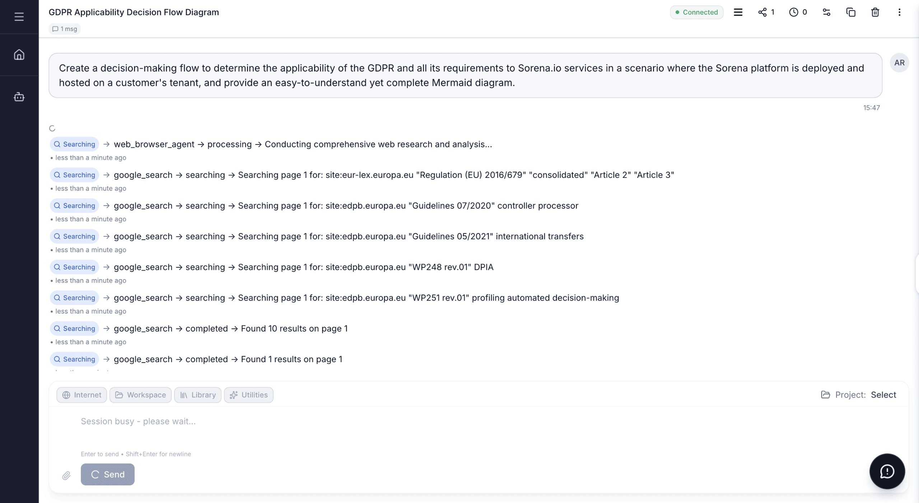Toggle the Library source option
The image size is (919, 503).
[198, 395]
